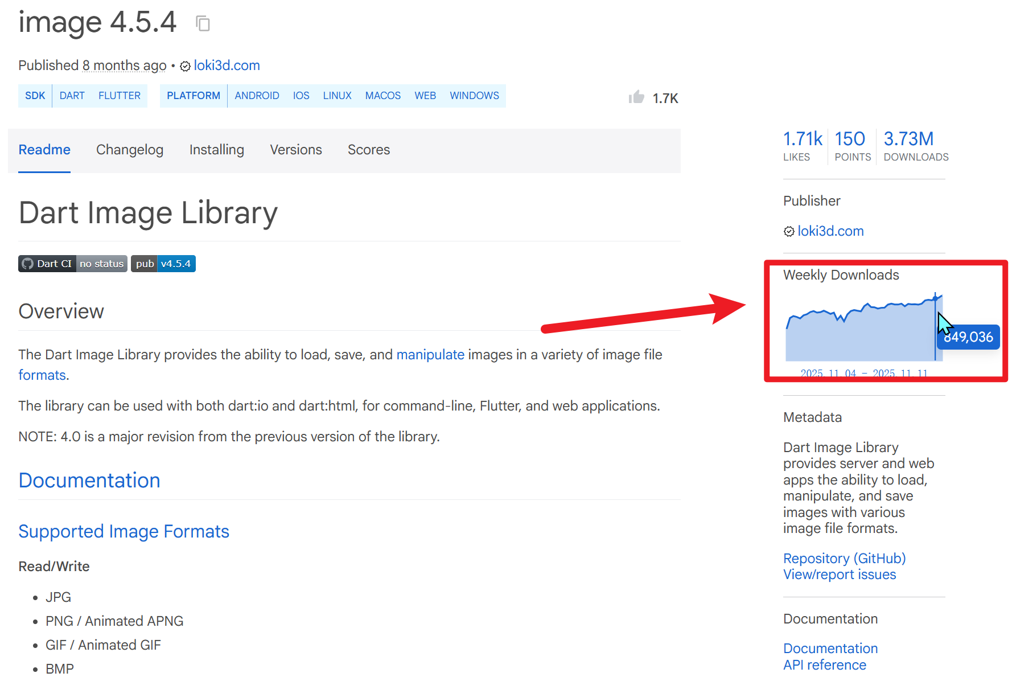Open the API reference link
The image size is (1012, 681).
tap(824, 665)
